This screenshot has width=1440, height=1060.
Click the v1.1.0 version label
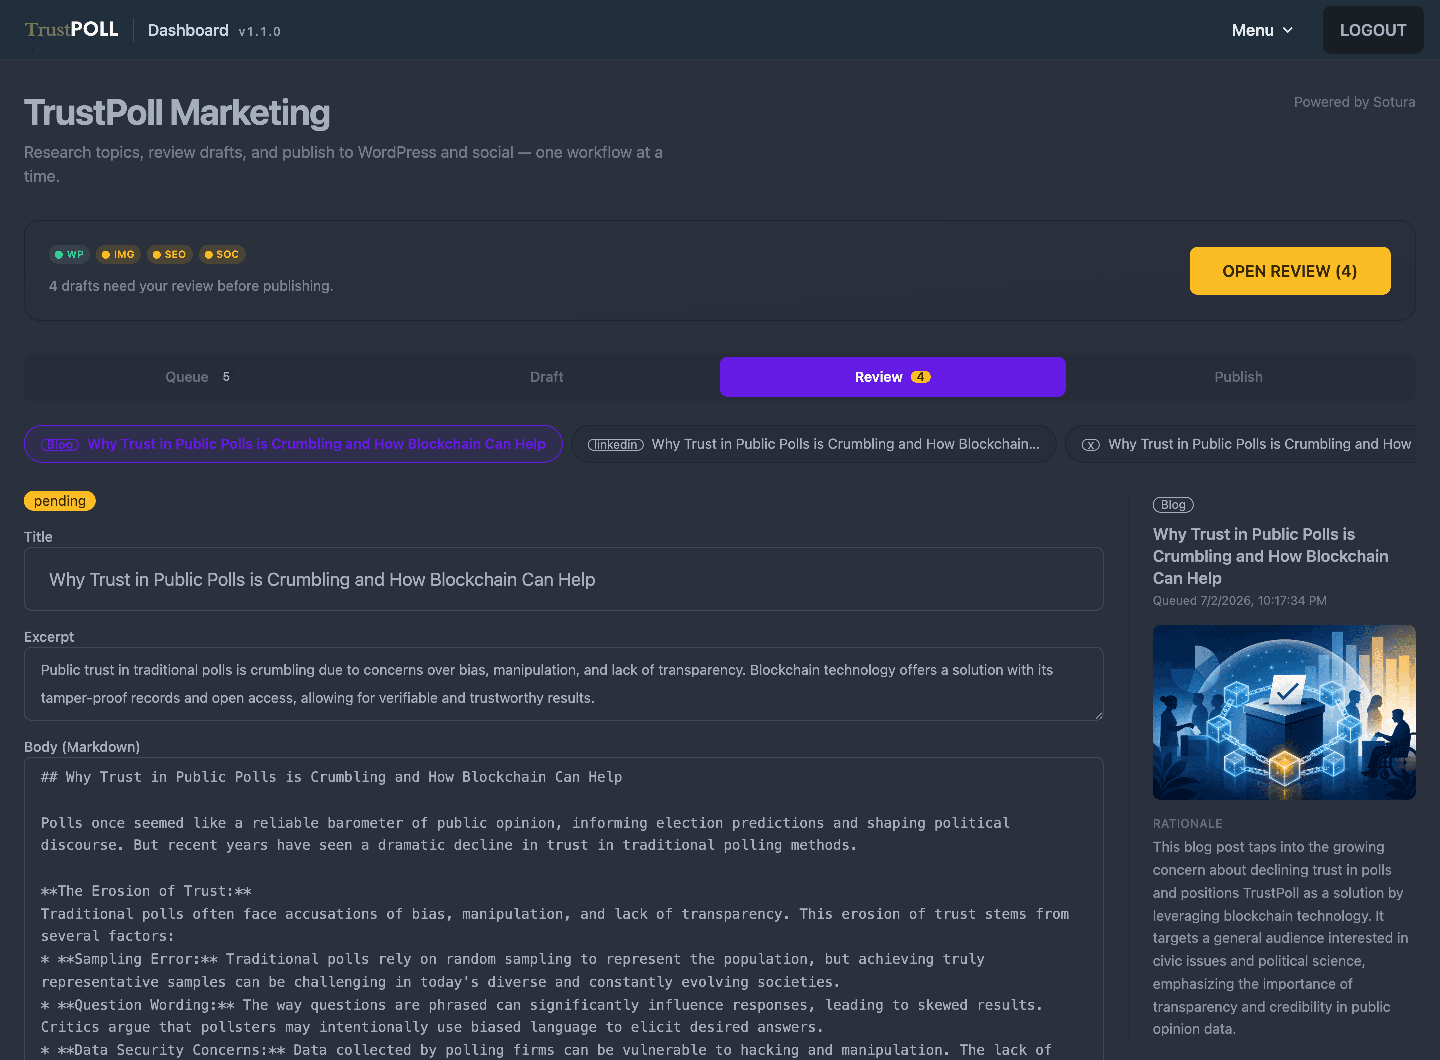pos(260,31)
